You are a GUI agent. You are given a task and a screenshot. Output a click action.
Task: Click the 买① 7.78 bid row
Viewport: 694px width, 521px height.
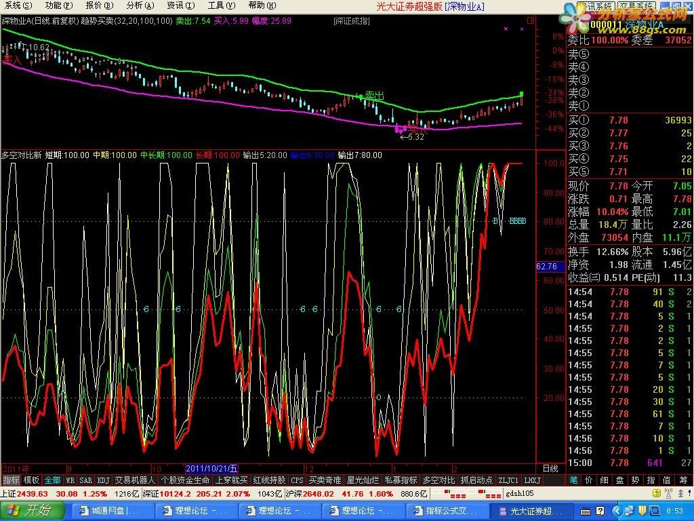[x=630, y=120]
